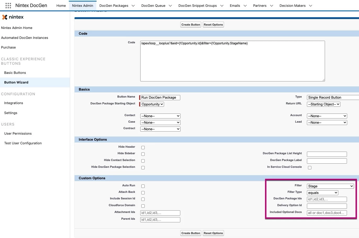Expand the DocGen Queue tab chevron

[170, 5]
